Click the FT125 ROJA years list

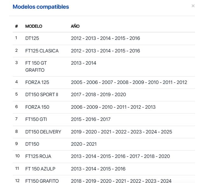pos(120,156)
